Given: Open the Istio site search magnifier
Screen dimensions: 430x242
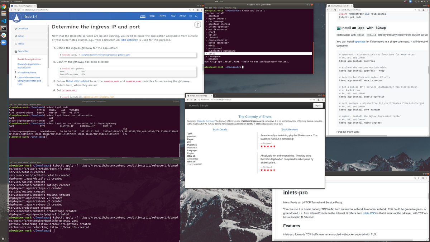Looking at the screenshot, I should [x=196, y=16].
